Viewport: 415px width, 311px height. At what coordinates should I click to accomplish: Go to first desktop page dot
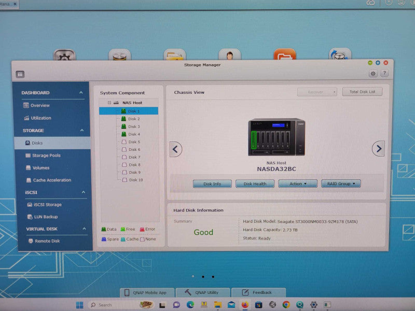pos(193,276)
